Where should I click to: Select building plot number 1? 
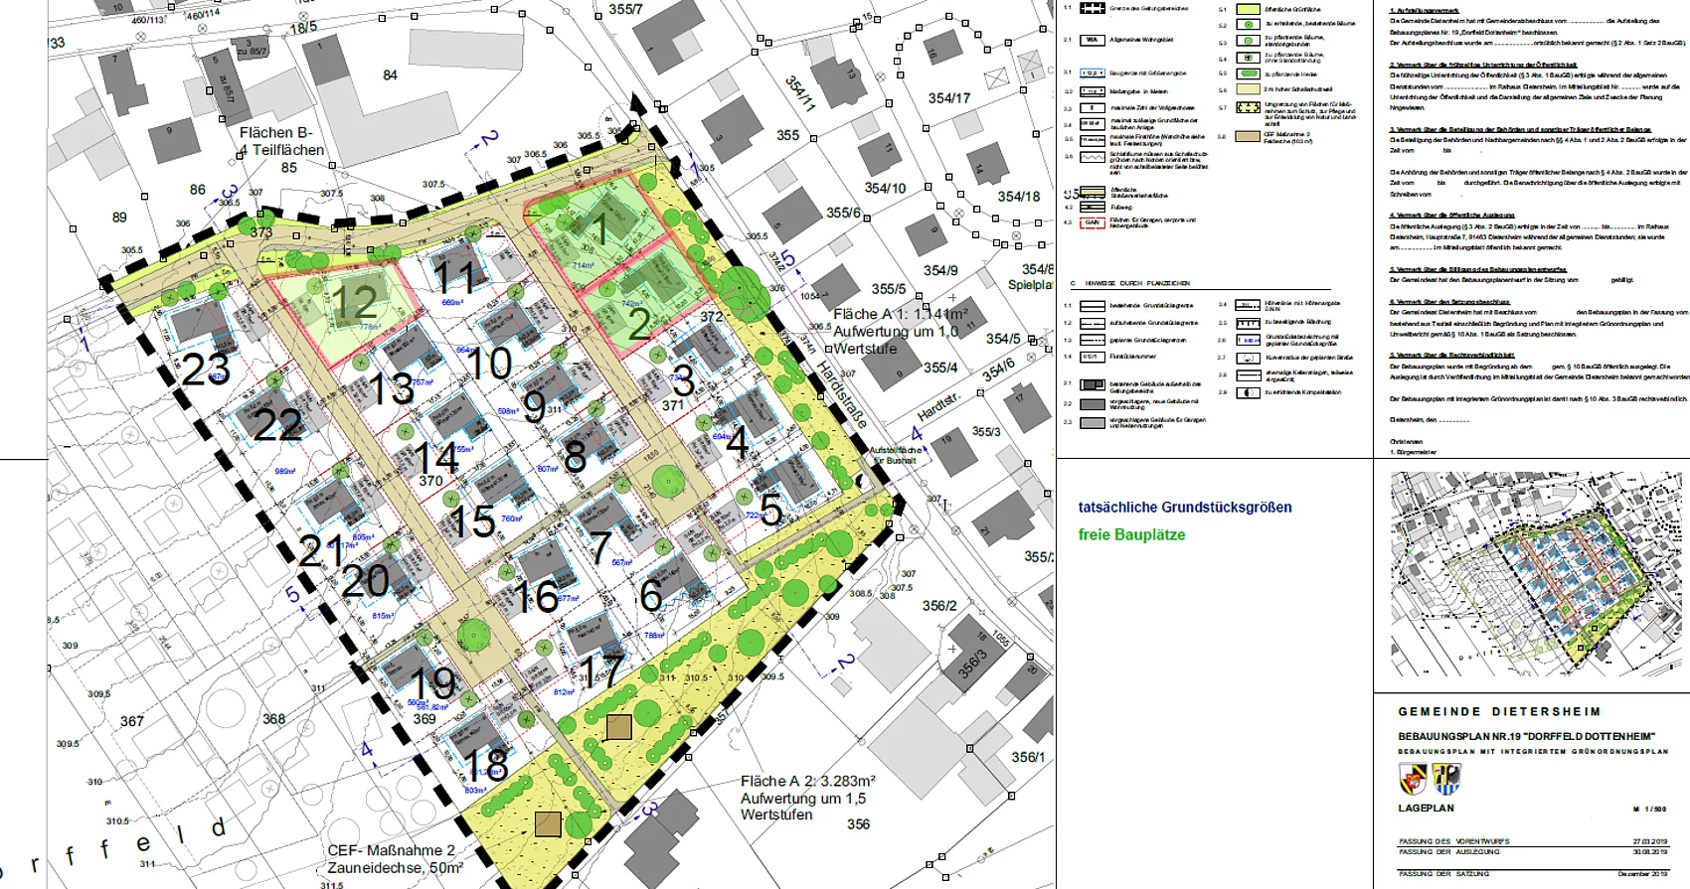tap(599, 230)
